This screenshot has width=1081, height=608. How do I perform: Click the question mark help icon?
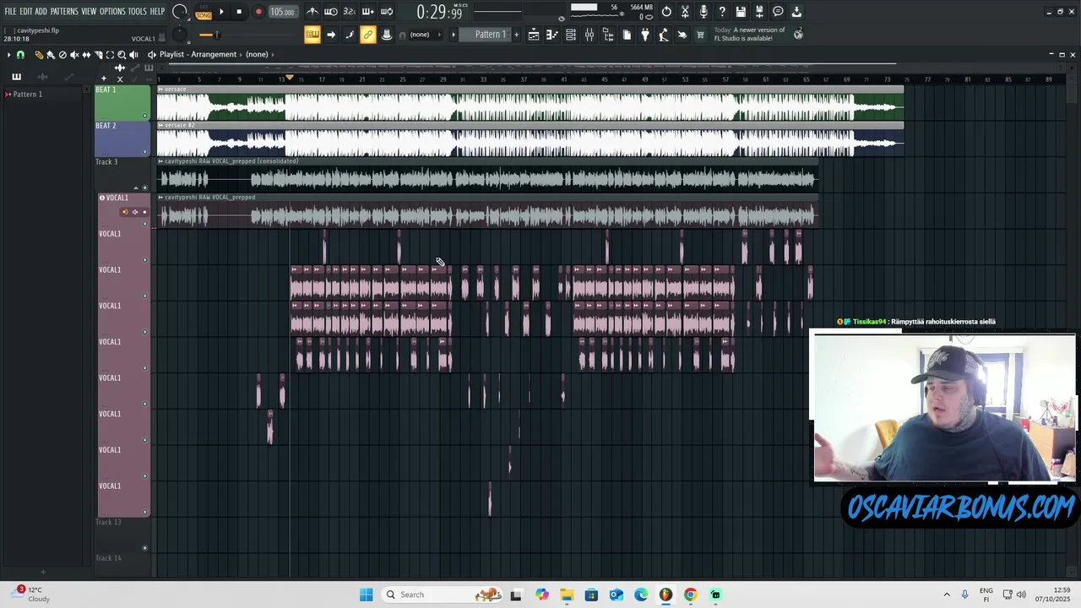point(722,12)
